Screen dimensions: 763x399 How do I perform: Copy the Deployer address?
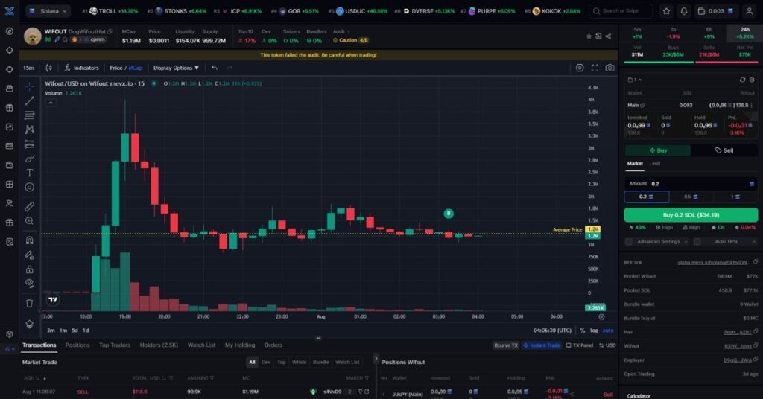click(756, 360)
